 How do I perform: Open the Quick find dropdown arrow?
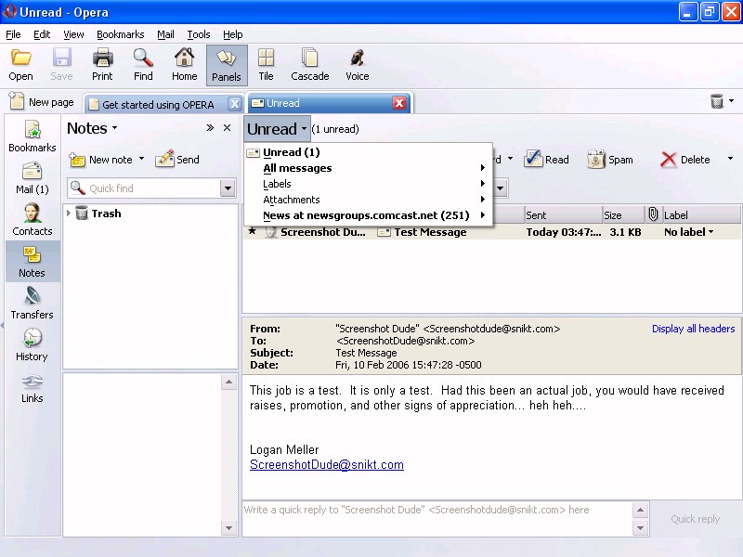228,188
